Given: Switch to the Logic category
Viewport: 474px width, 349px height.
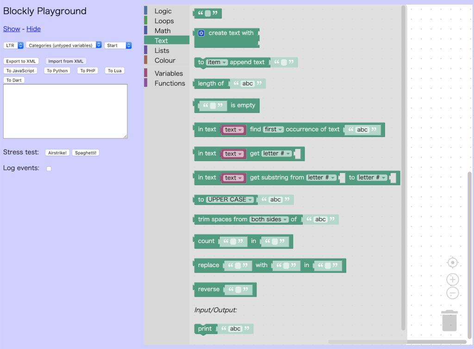Looking at the screenshot, I should (x=163, y=11).
